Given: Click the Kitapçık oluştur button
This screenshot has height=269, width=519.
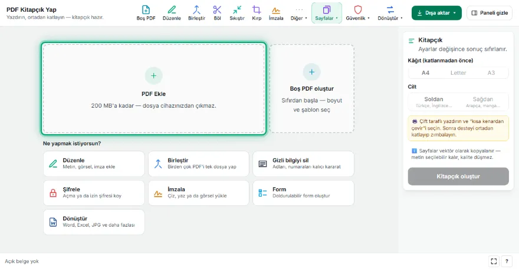Looking at the screenshot, I should (458, 176).
